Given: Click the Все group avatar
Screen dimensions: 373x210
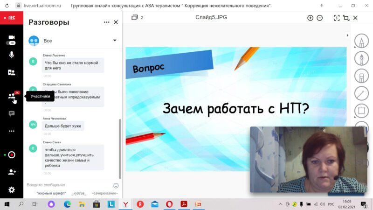Looking at the screenshot, I should (34, 41).
